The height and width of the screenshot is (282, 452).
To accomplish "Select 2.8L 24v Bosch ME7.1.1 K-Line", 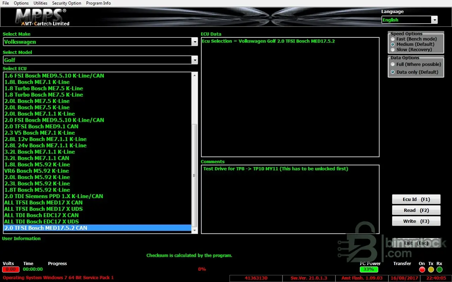I will [97, 146].
